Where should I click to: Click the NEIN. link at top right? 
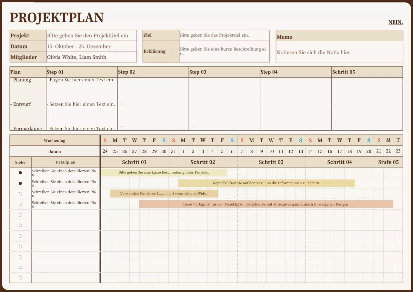pyautogui.click(x=395, y=22)
